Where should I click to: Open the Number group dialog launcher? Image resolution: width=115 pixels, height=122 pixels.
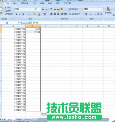[x=102, y=19]
